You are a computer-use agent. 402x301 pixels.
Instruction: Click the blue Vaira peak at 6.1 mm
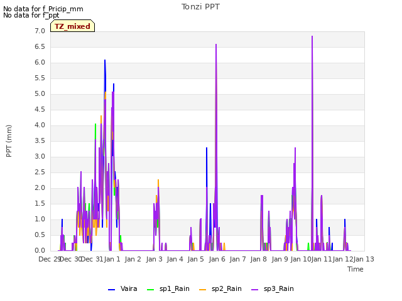point(105,60)
